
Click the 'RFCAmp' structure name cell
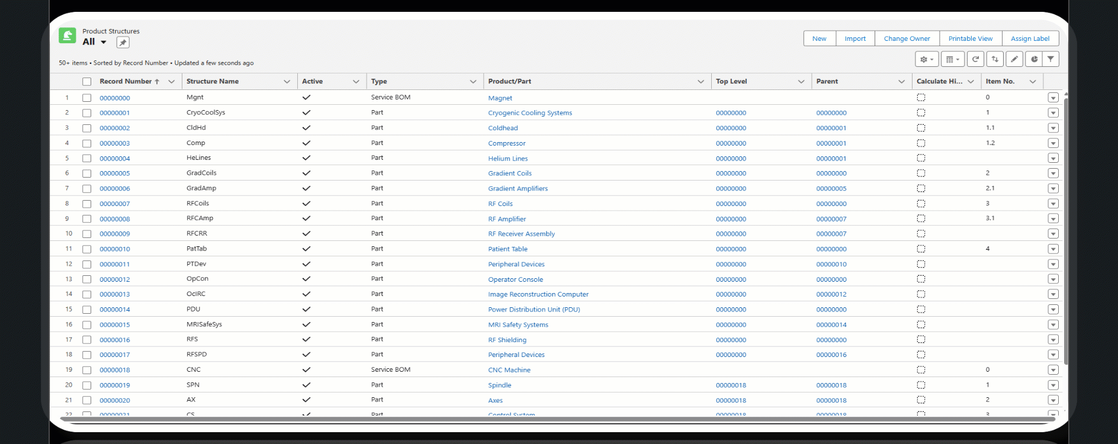[x=200, y=218]
